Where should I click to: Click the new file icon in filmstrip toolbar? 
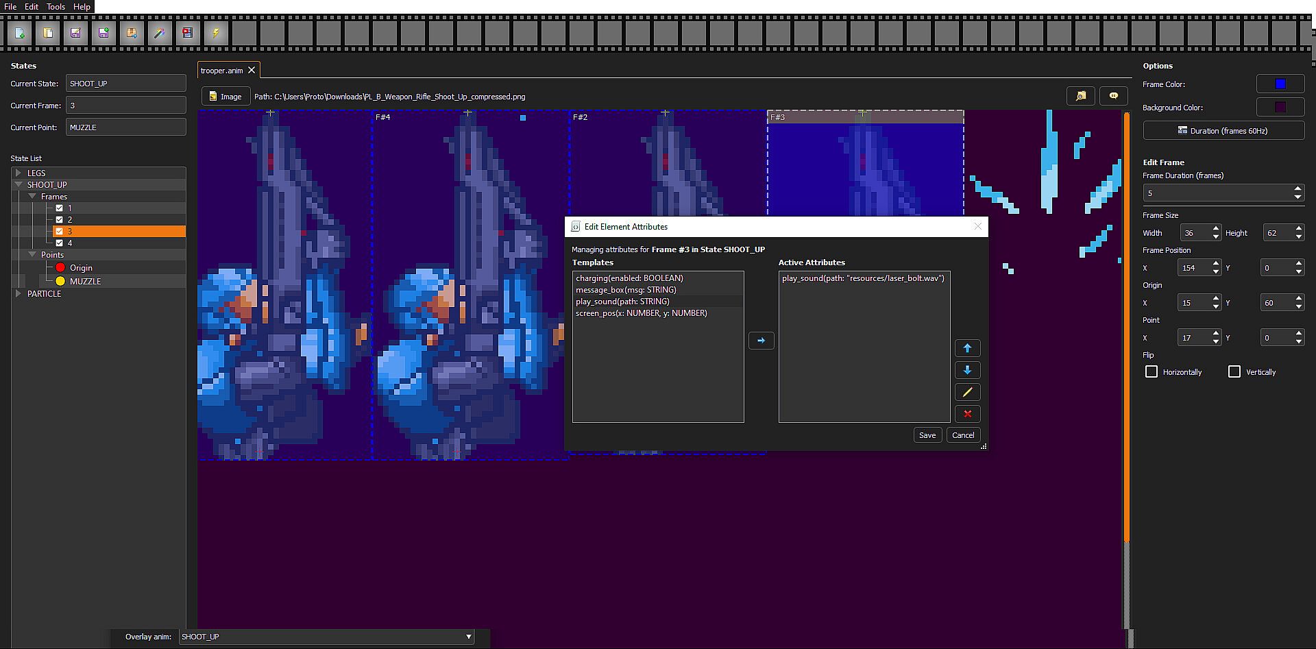(x=20, y=33)
